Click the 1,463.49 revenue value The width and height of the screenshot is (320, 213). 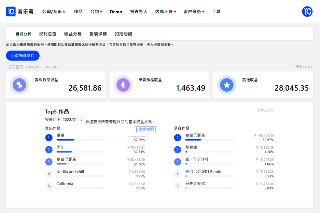[191, 88]
